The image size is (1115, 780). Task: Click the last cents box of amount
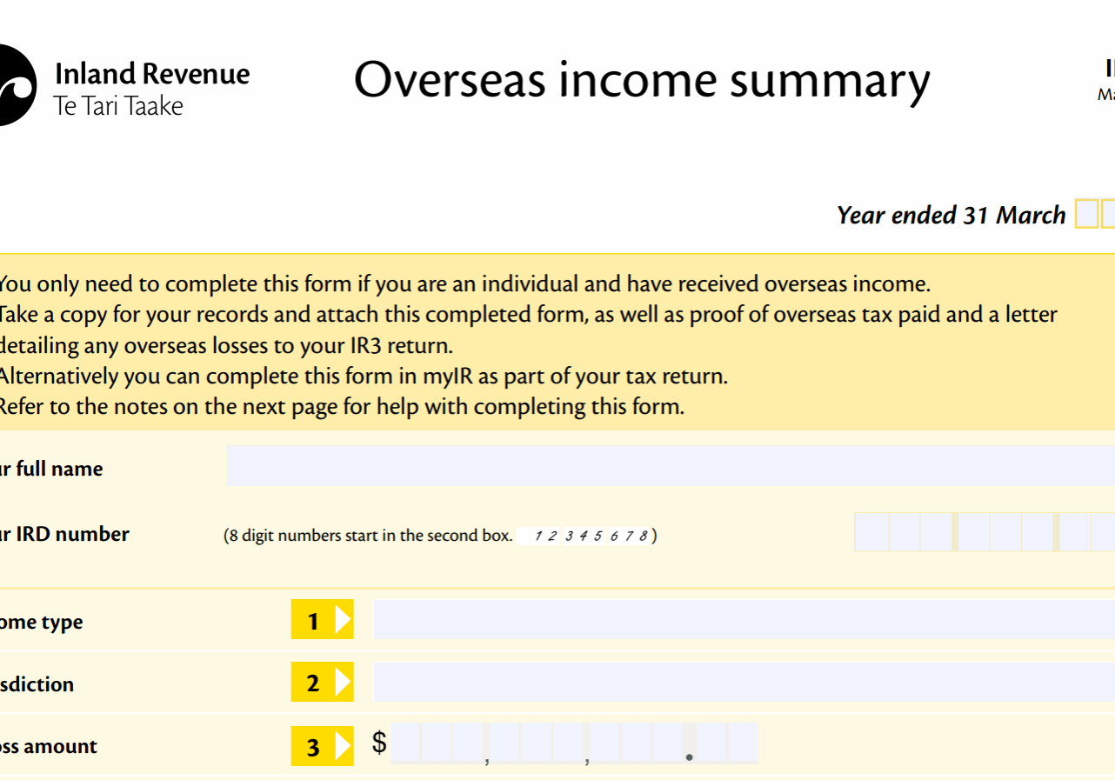click(744, 743)
